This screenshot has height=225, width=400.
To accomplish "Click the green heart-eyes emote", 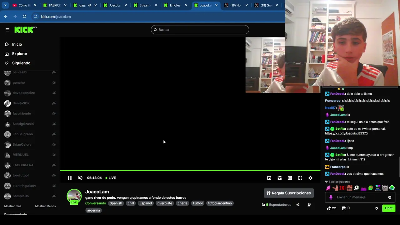I will point(371,188).
